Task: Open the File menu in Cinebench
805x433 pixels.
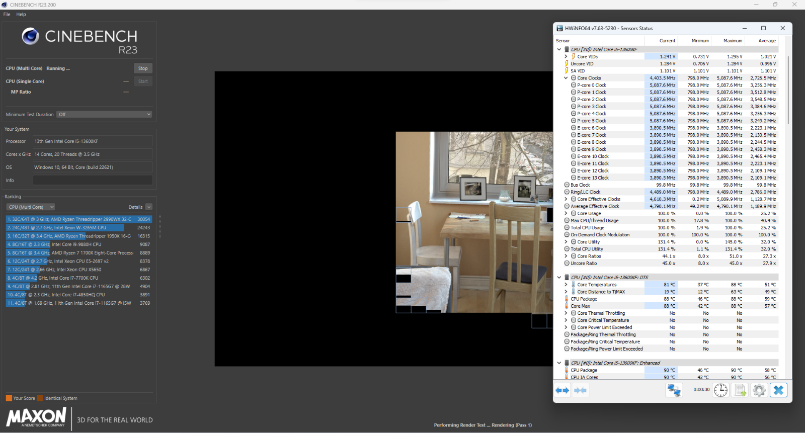Action: 7,14
